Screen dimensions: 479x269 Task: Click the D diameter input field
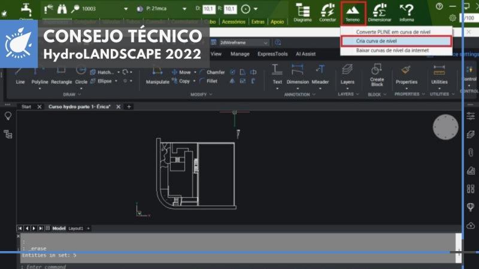(x=209, y=9)
